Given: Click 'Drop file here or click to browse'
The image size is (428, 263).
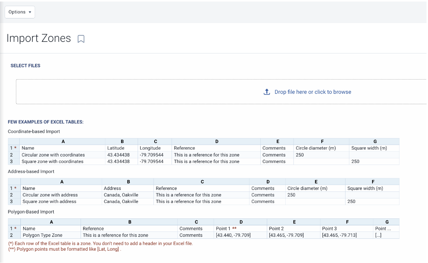Looking at the screenshot, I should 312,92.
